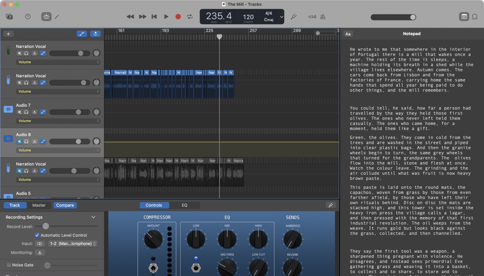
Task: Open the Editors pencil icon
Action: tap(57, 17)
